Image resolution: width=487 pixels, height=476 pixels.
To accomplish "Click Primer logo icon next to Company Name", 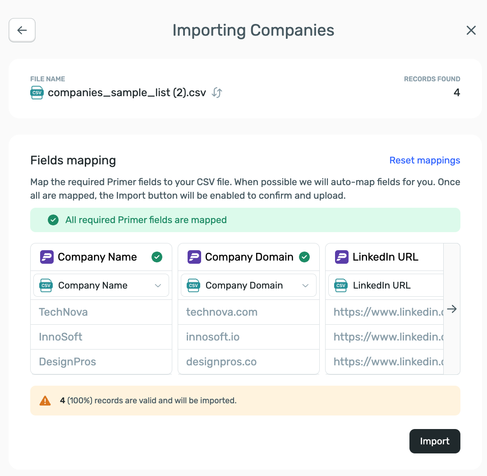I will [x=47, y=257].
